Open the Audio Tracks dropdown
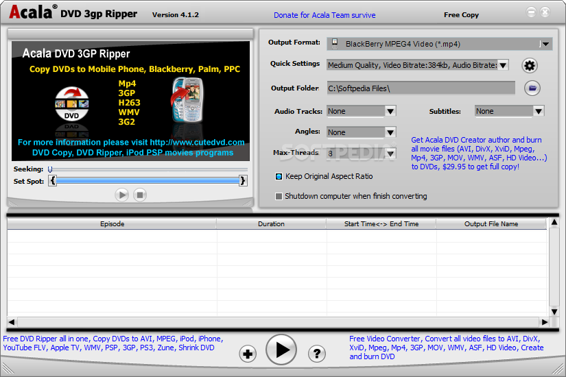Screen dimensions: 566x377 [390, 111]
